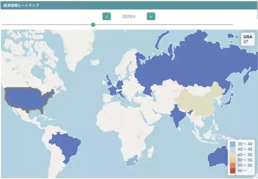Click the 60~ legend color swatch
This screenshot has width=258, height=179.
pos(233,170)
